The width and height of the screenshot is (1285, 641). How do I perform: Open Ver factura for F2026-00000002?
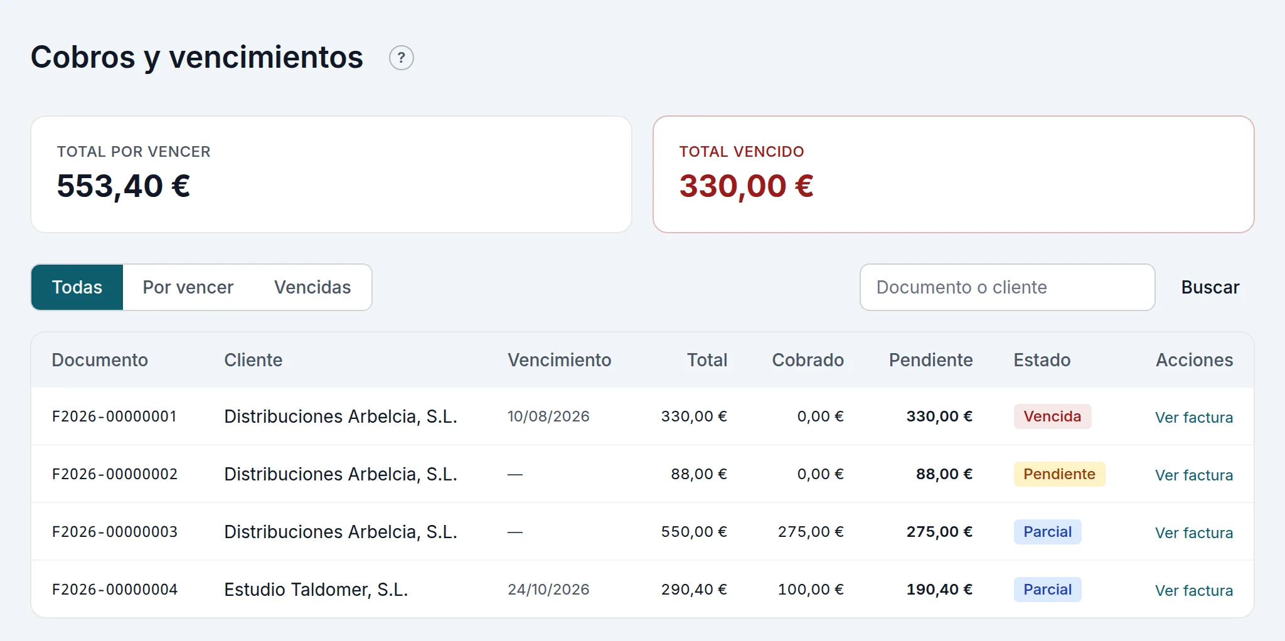(1194, 475)
